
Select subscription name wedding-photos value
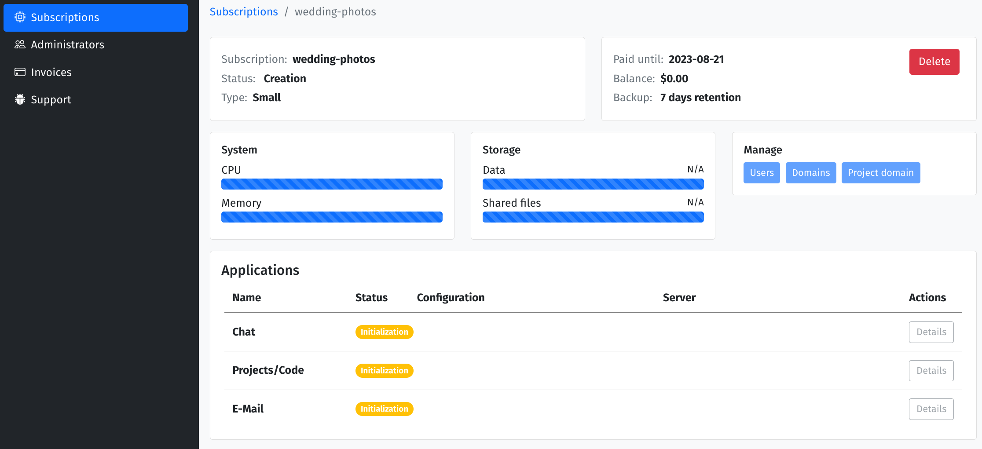coord(334,59)
